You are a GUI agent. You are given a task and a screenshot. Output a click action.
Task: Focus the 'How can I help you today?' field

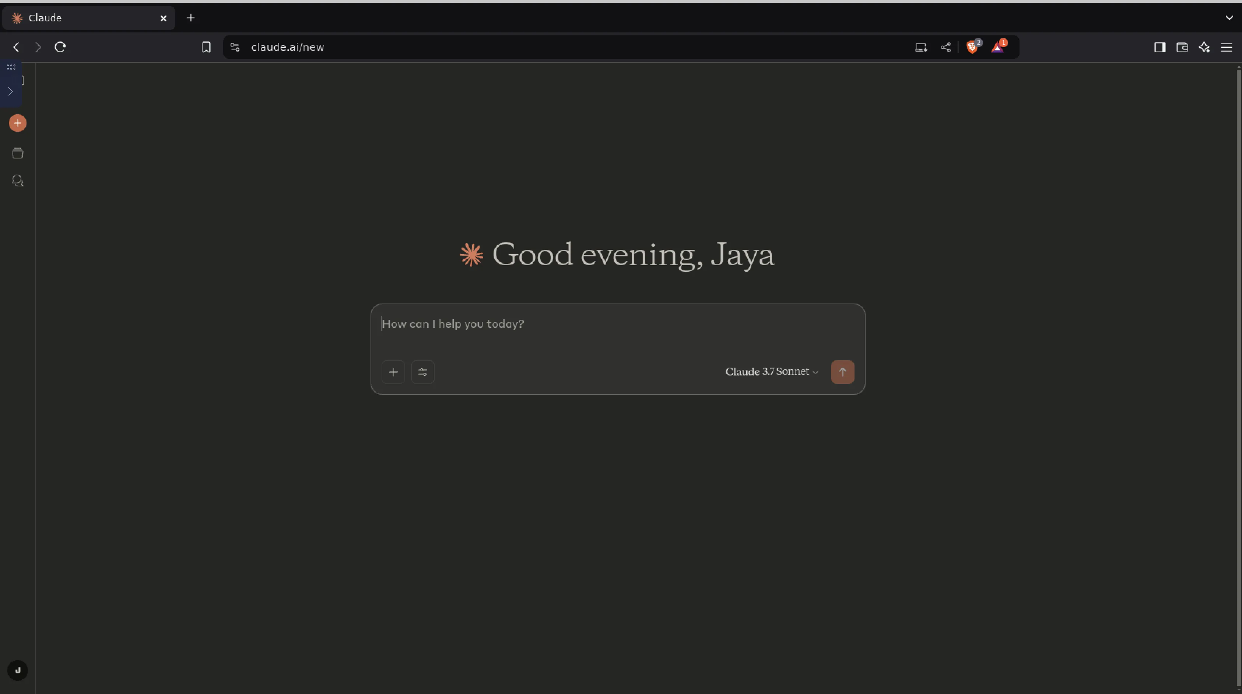pyautogui.click(x=617, y=324)
